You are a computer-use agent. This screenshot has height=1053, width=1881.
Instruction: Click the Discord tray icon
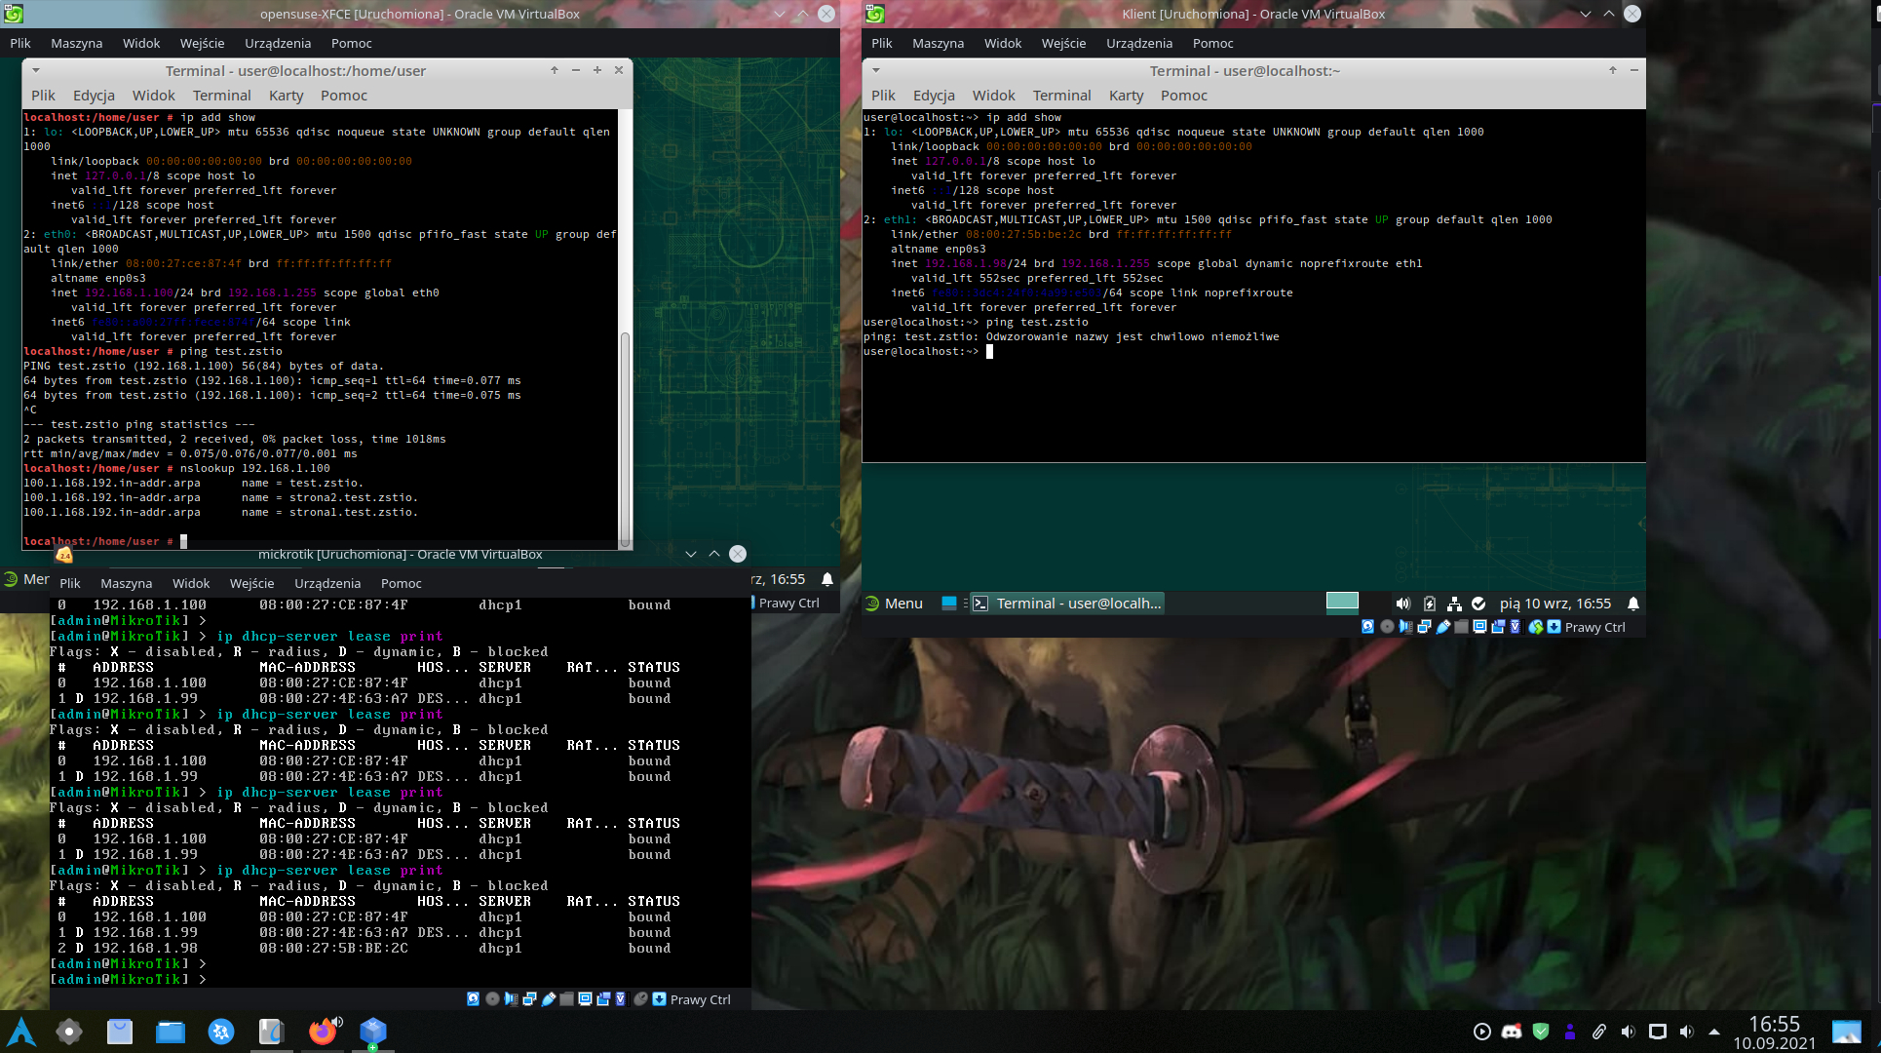tap(1512, 1031)
